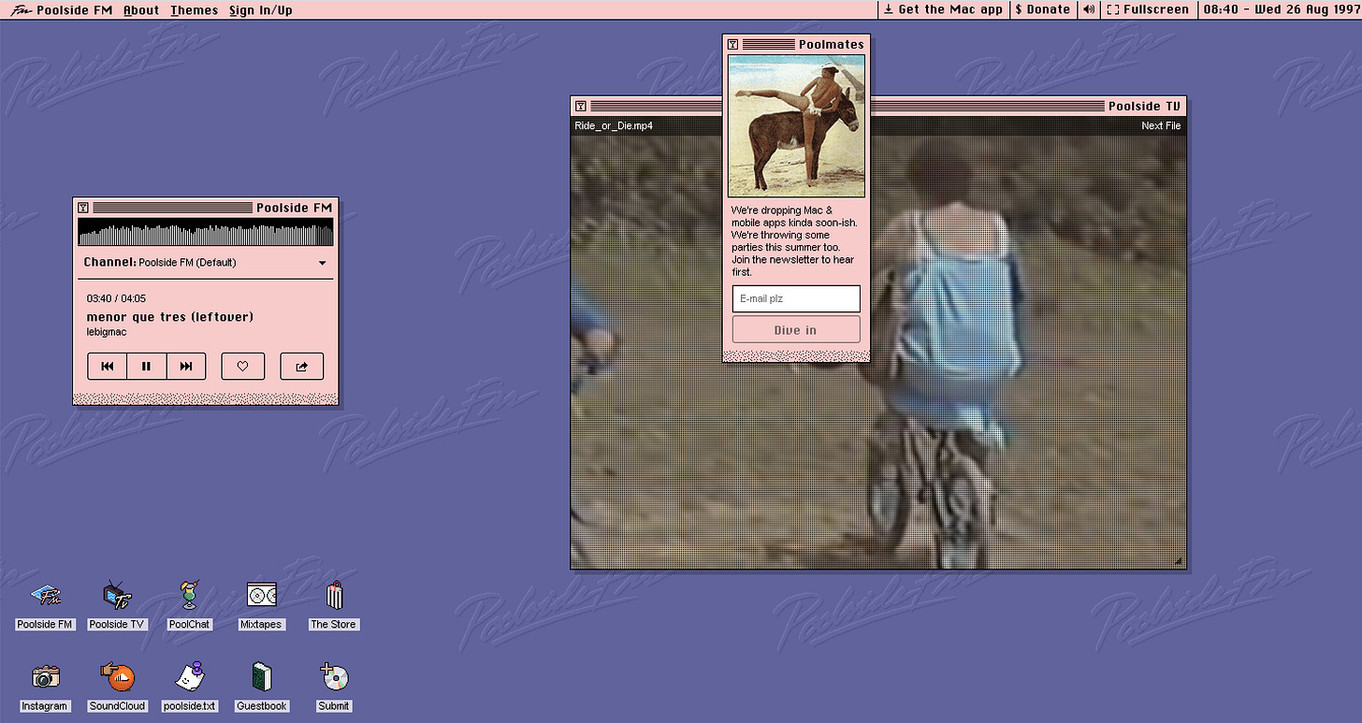Screen dimensions: 1362x723
Task: Open the About menu
Action: [x=141, y=9]
